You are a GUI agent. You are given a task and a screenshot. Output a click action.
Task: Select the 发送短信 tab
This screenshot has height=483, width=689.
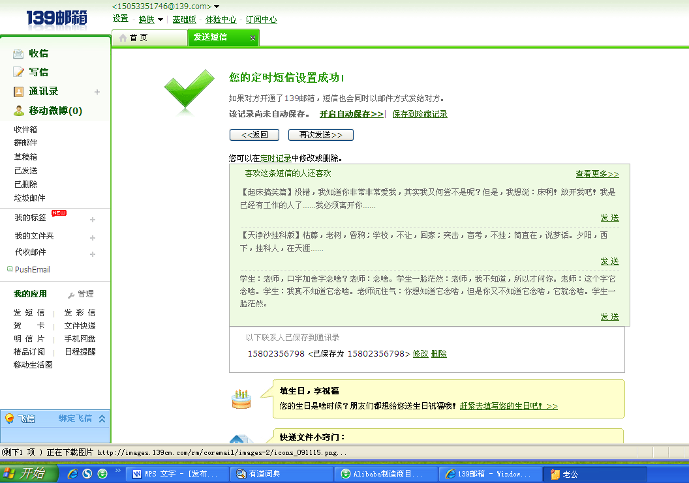click(223, 37)
